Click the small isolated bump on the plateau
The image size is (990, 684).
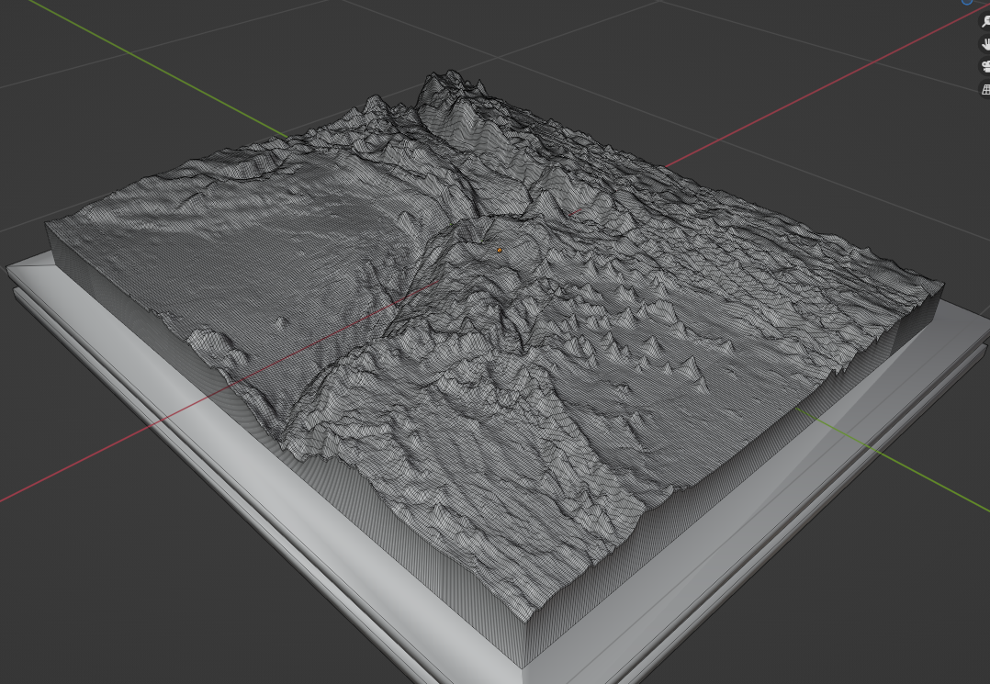282,322
